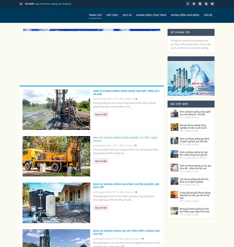Open Khoan giếng nhà riêng menu
Viewport: 234px width, 247px height.
[185, 15]
